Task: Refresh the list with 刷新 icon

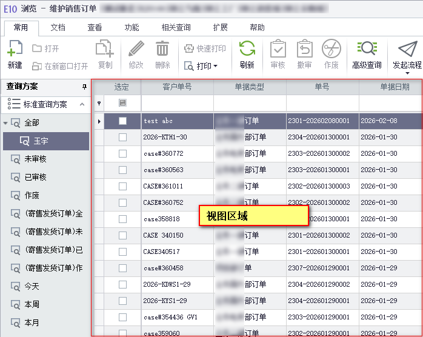Action: click(247, 50)
